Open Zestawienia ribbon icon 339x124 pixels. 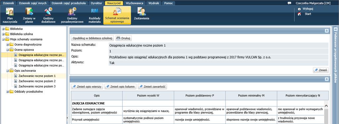141,14
